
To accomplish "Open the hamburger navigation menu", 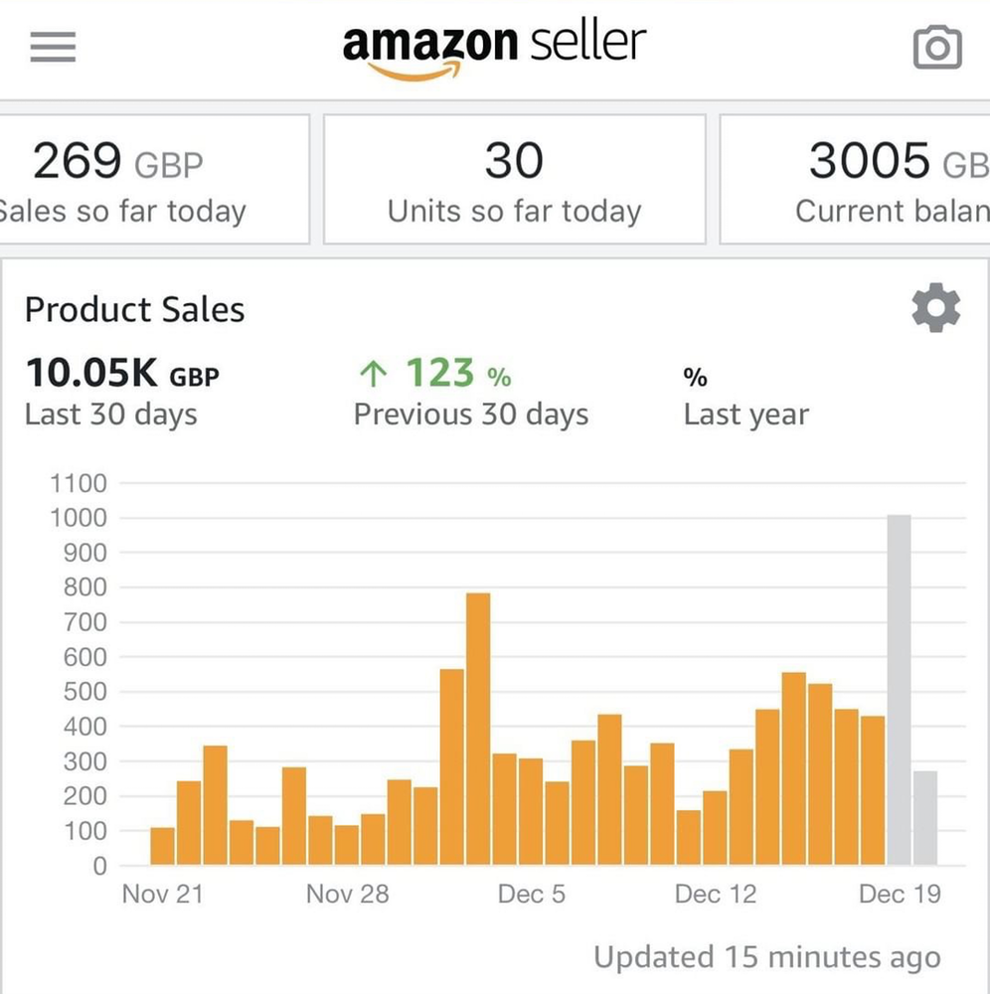I will [54, 48].
